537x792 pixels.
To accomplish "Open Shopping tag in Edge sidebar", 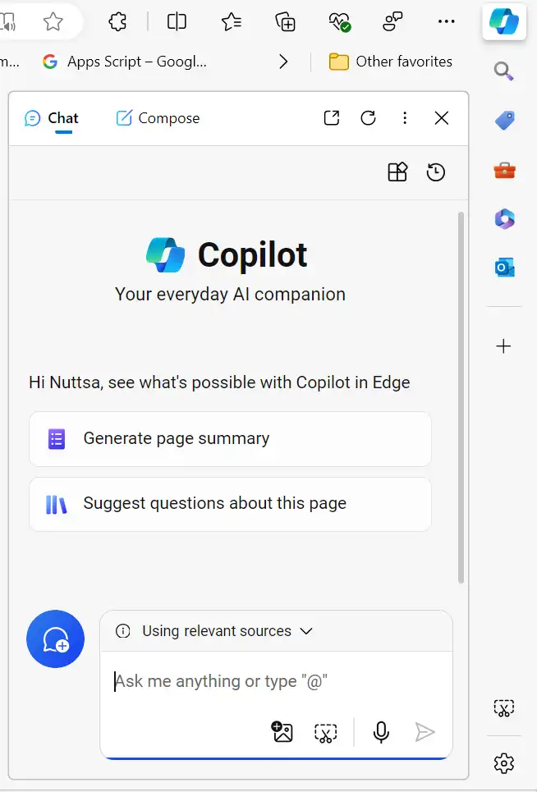I will (504, 121).
